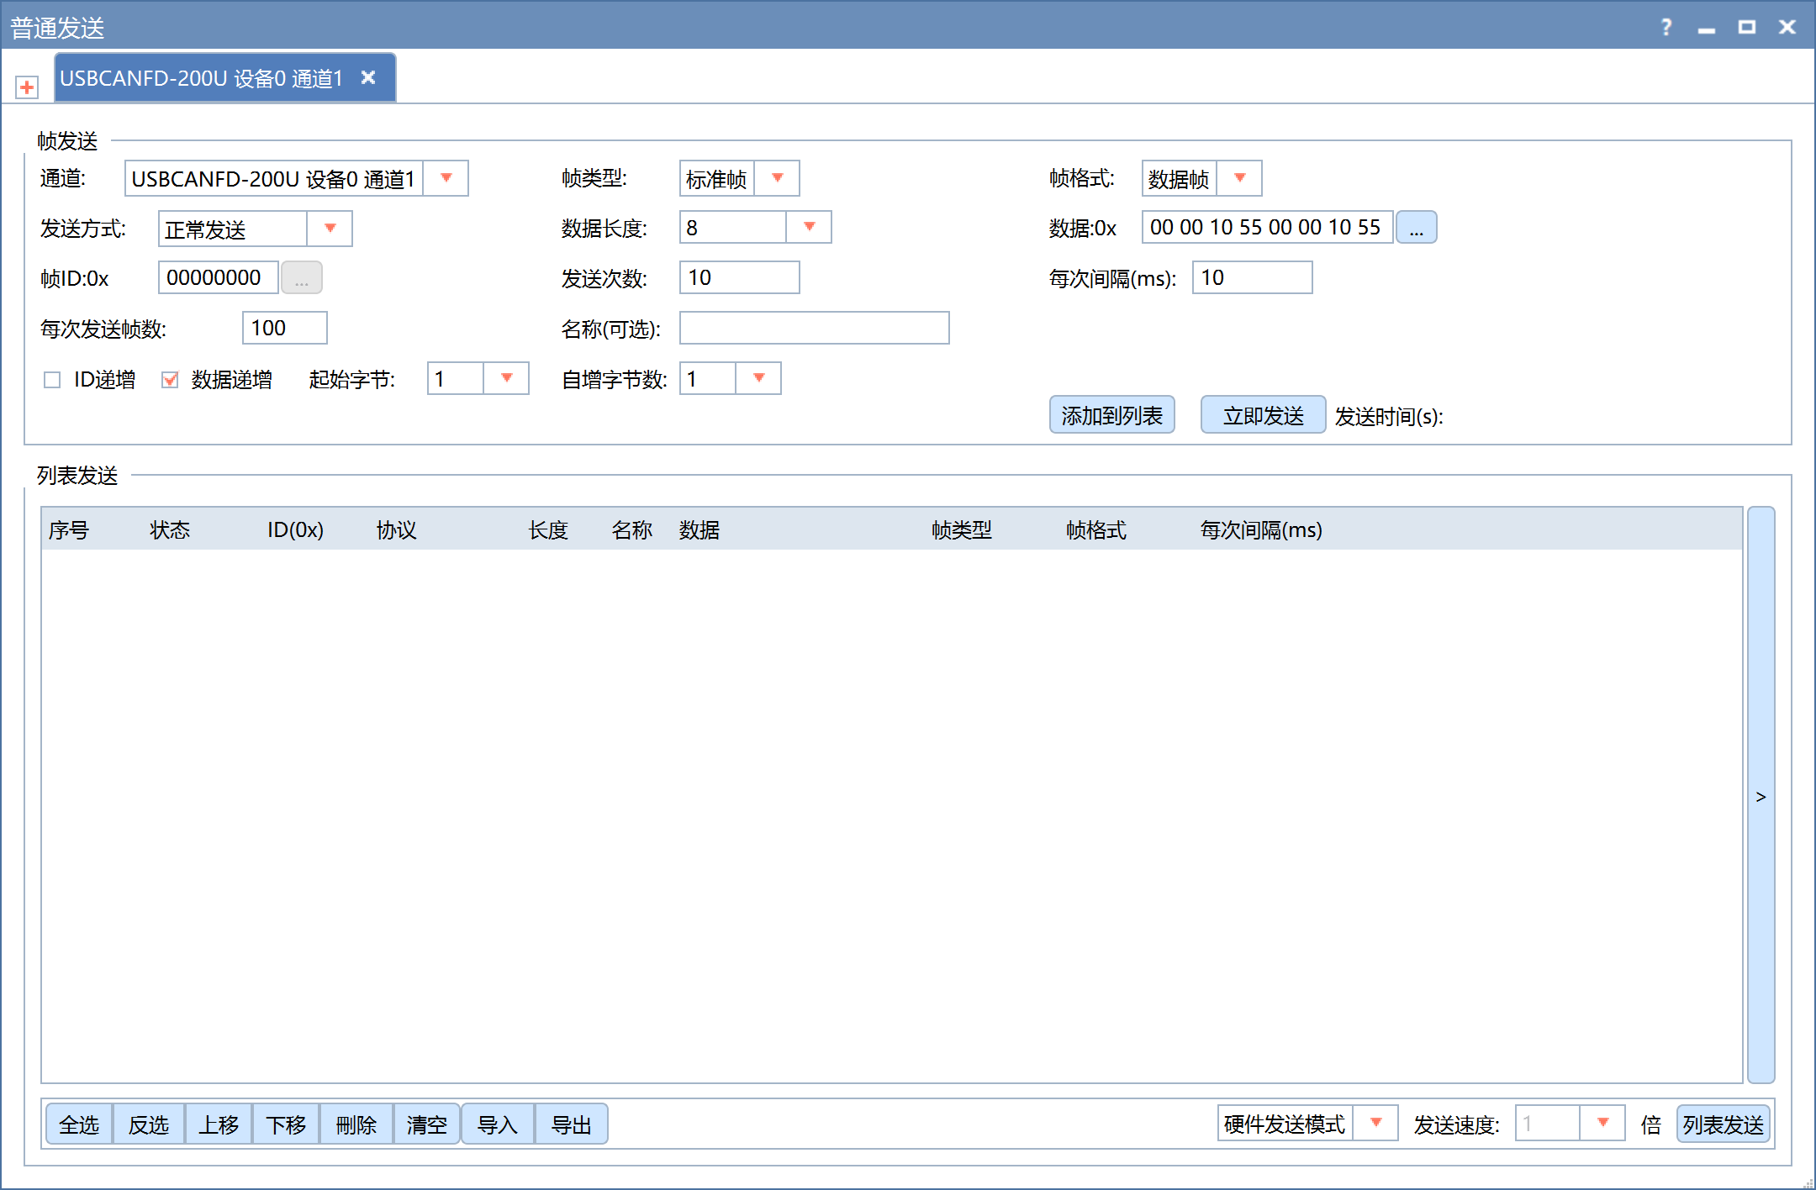Screen dimensions: 1816x1190
Task: Open the 帧格式 dropdown
Action: 1239,178
